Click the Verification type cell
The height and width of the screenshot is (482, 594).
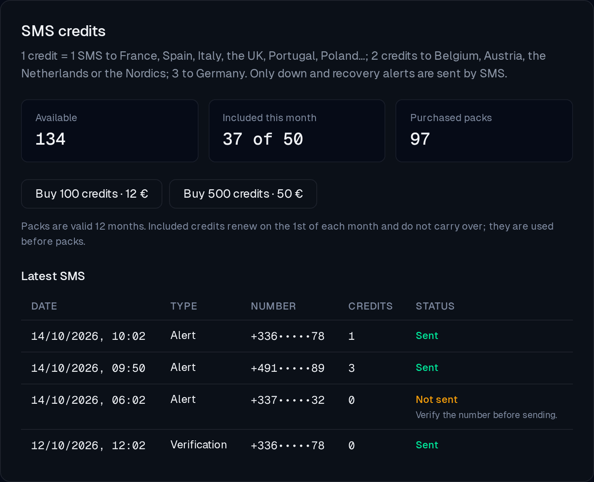tap(199, 445)
